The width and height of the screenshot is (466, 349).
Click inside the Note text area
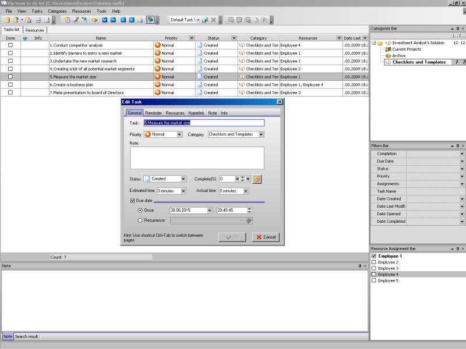(x=197, y=158)
